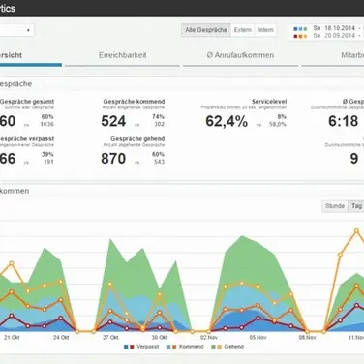Click the Sa 18.10.2014 date text
Screen dimensions: 364x364
(x=334, y=28)
